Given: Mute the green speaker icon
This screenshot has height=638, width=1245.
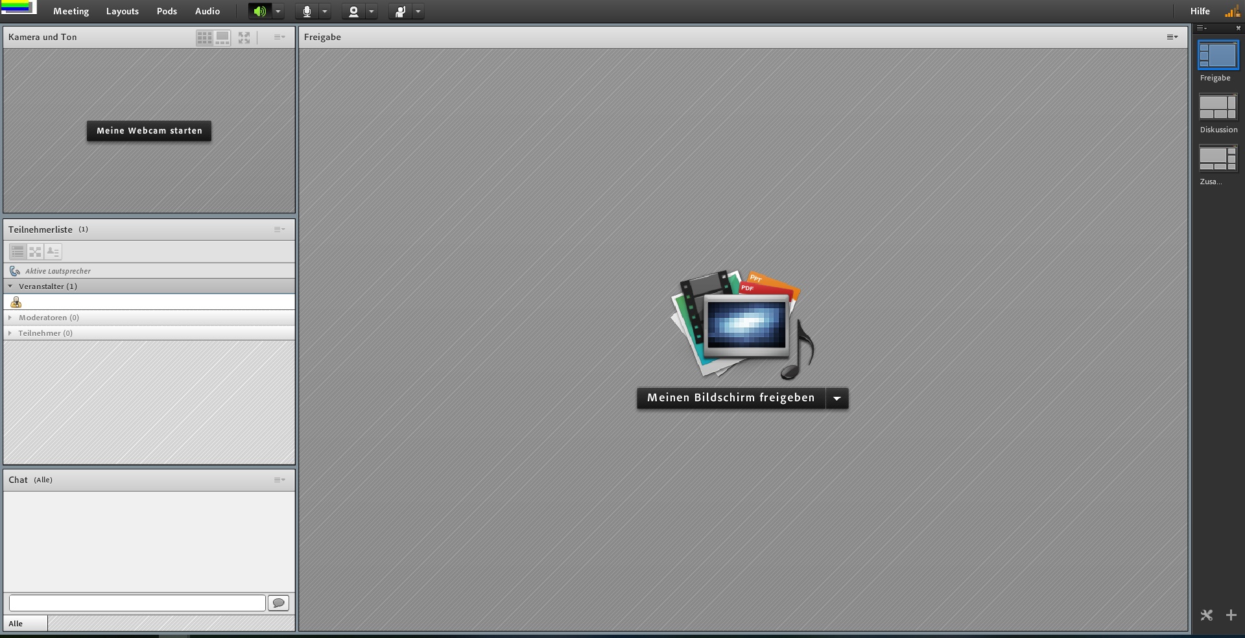Looking at the screenshot, I should point(259,11).
